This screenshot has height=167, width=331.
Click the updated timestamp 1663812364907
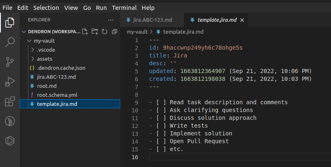[x=203, y=71]
